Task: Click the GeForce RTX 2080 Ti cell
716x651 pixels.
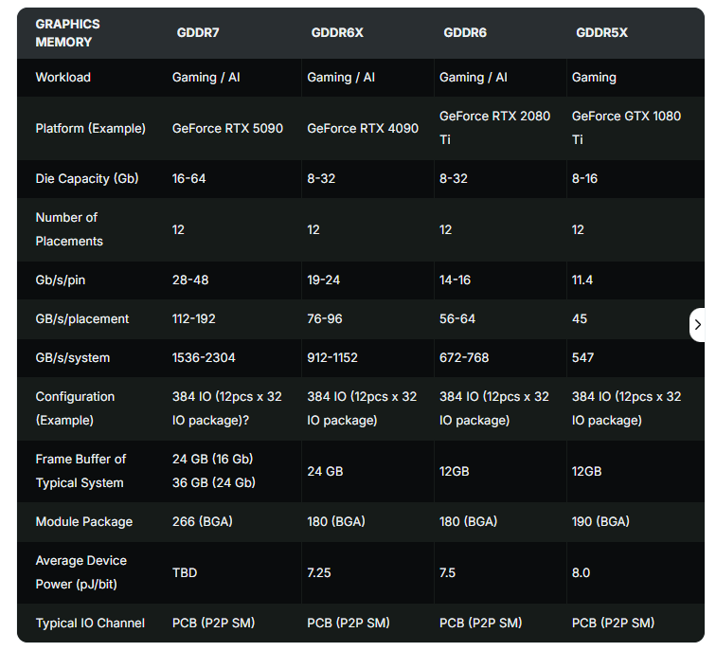Action: (x=493, y=127)
